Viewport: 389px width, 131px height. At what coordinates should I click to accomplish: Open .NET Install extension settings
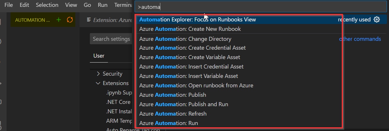click(119, 111)
